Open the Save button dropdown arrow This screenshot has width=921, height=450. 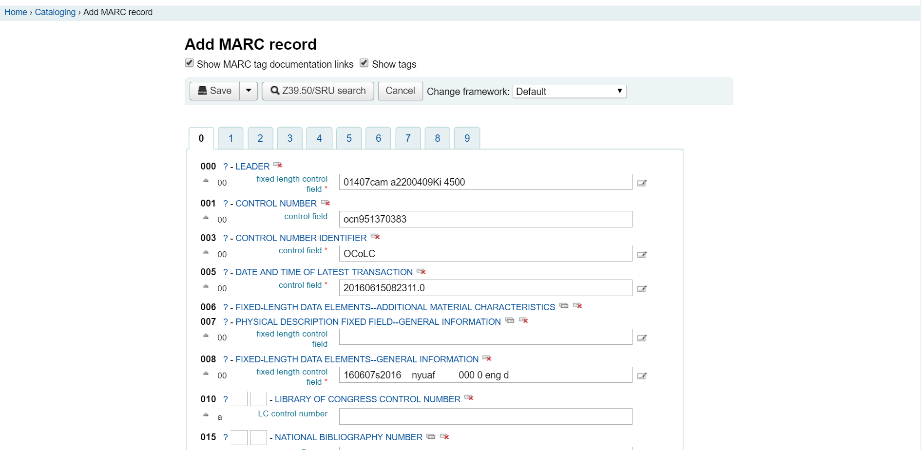point(249,91)
